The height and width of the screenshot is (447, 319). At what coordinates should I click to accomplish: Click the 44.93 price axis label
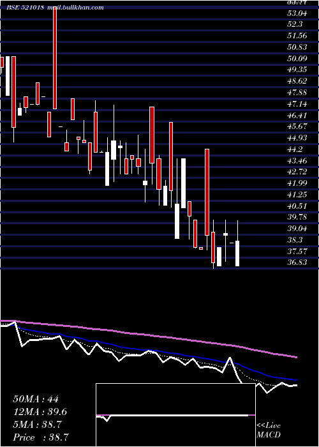tap(297, 138)
